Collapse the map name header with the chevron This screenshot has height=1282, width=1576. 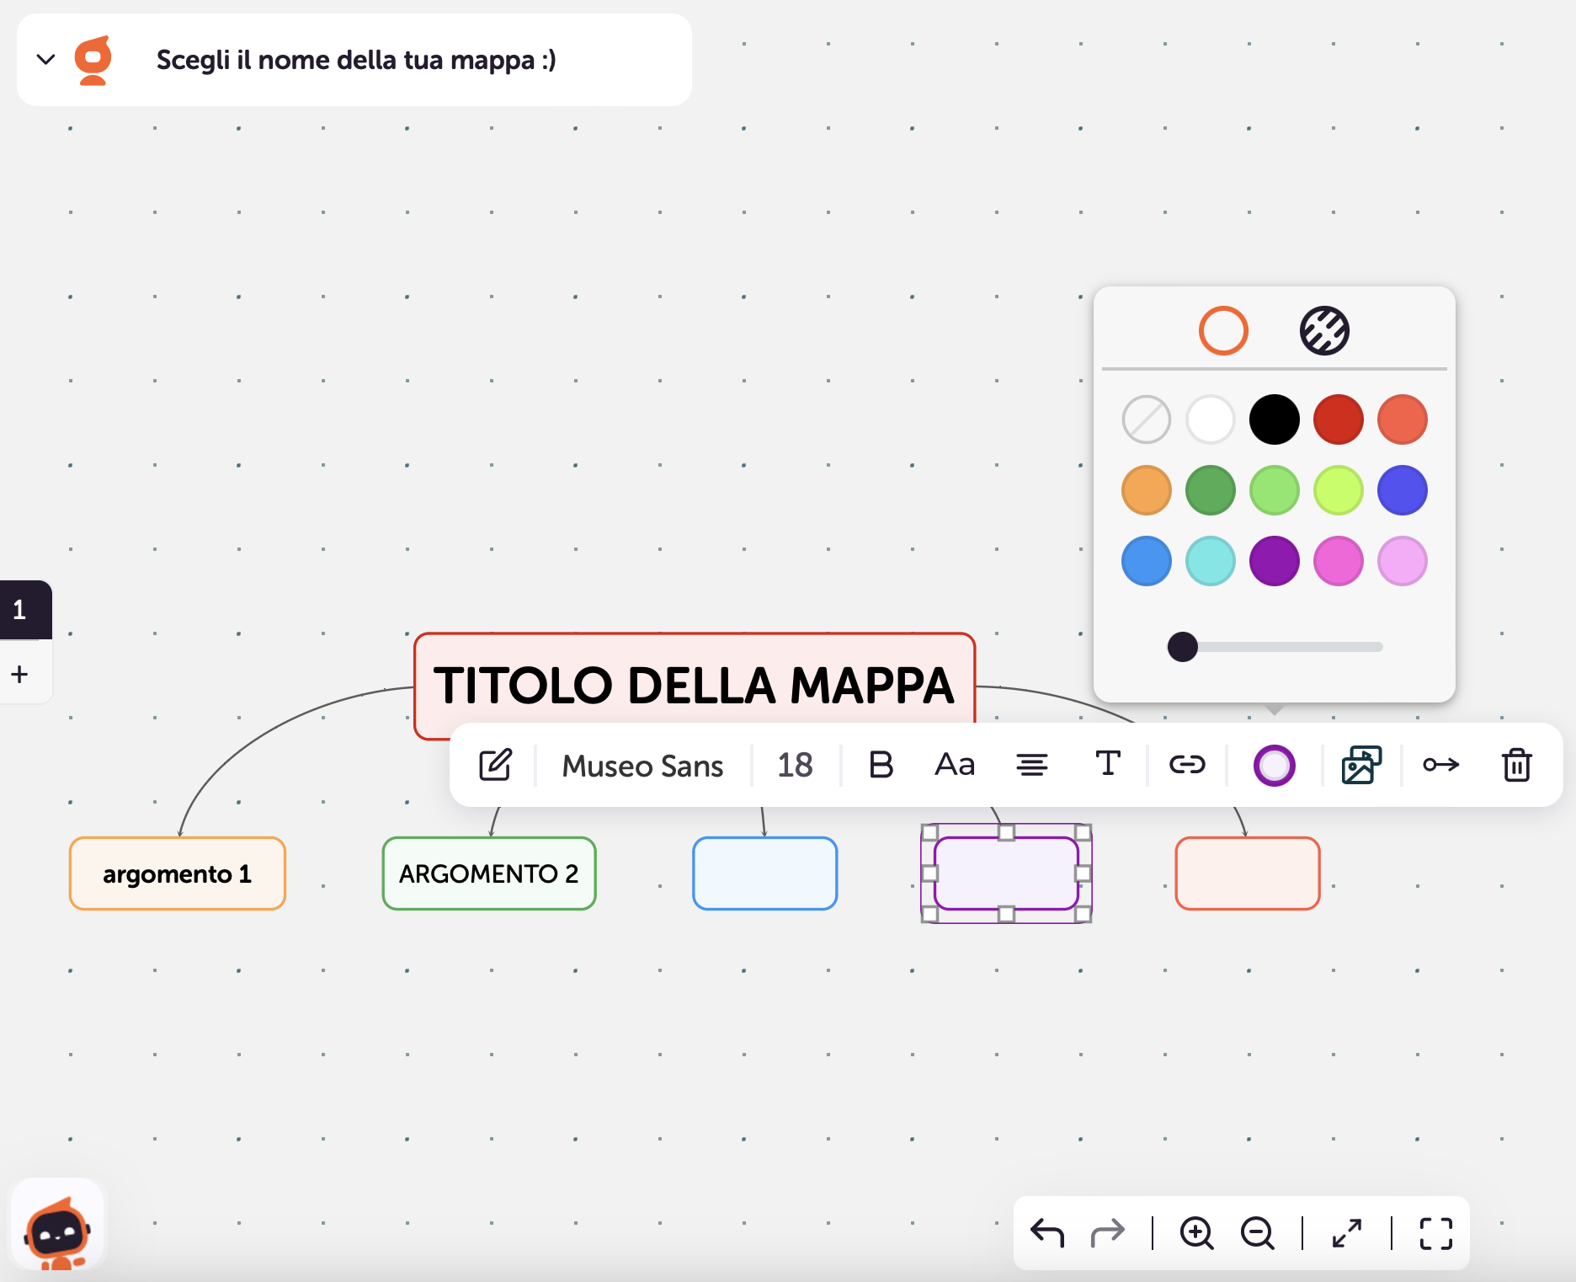(x=46, y=59)
